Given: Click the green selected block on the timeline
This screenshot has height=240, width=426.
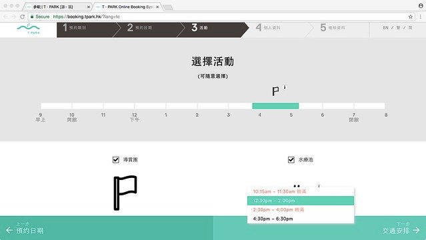Looking at the screenshot, I should point(275,106).
